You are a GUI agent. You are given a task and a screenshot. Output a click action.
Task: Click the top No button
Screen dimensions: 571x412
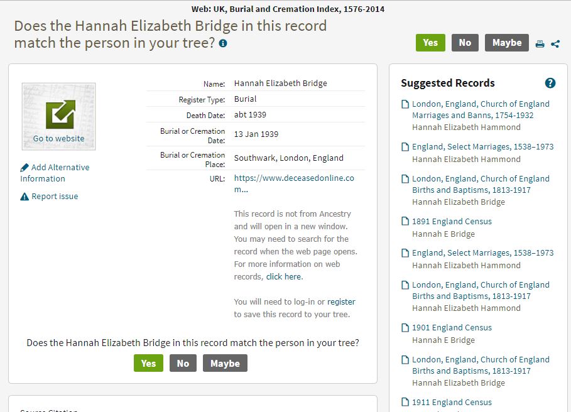tap(465, 43)
